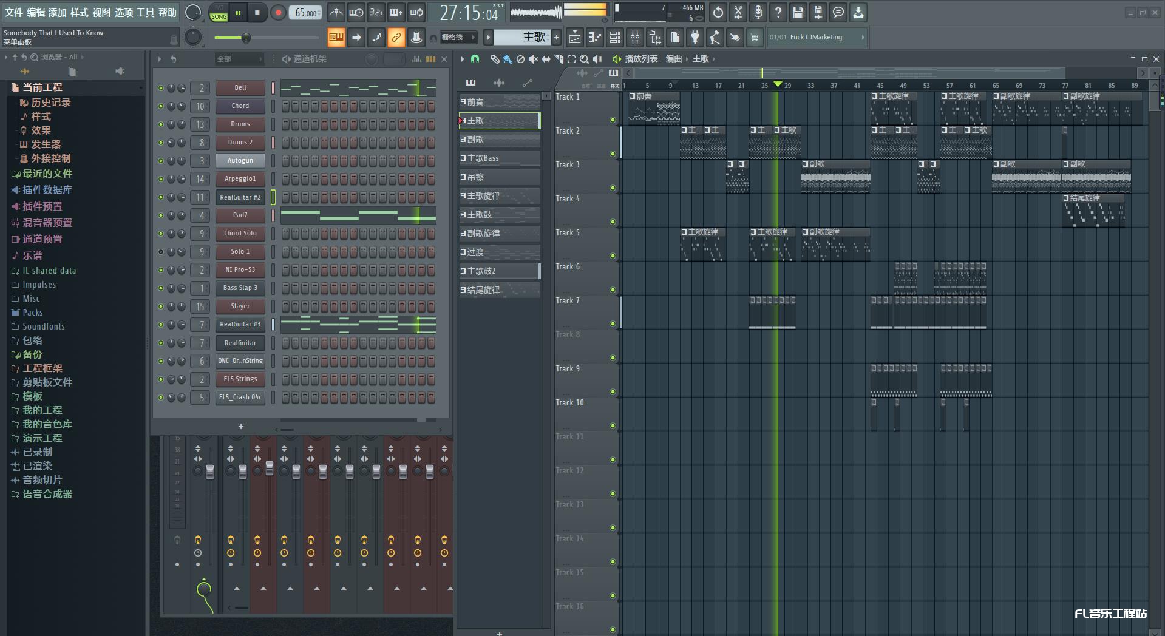The image size is (1165, 636).
Task: Open the playlist view from toolbar
Action: pos(574,38)
